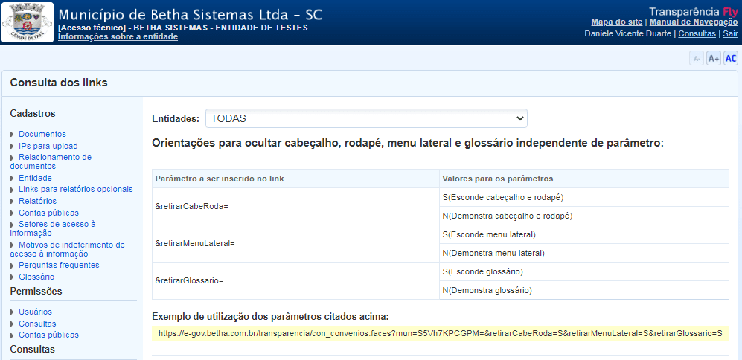742x360 pixels.
Task: Click the user name Daniele Vicente Duarte
Action: click(628, 33)
